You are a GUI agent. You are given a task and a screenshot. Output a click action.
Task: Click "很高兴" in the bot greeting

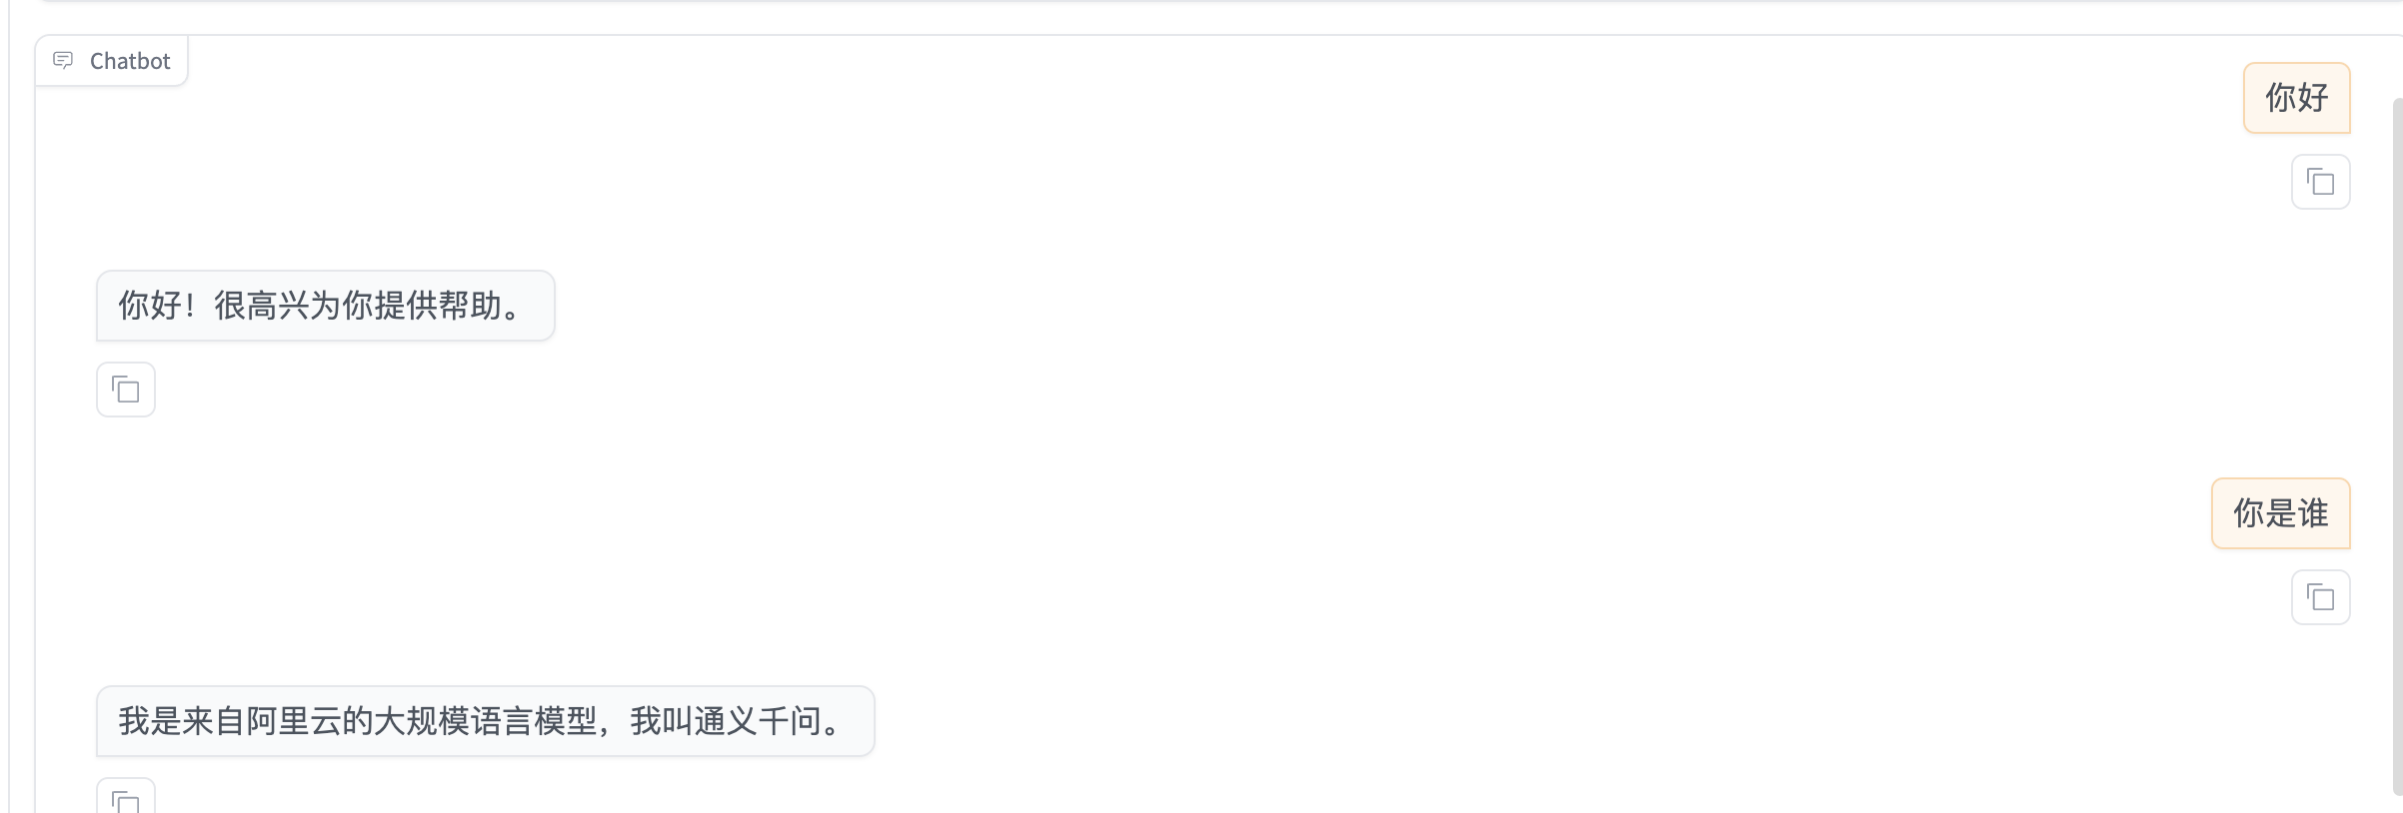pyautogui.click(x=261, y=306)
